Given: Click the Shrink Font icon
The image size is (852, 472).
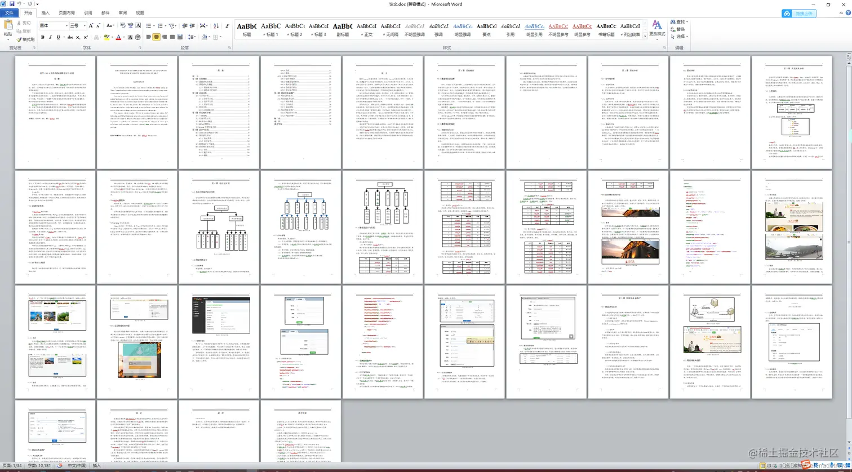Looking at the screenshot, I should point(98,25).
